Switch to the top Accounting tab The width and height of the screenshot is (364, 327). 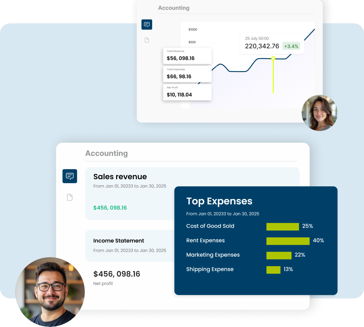174,7
